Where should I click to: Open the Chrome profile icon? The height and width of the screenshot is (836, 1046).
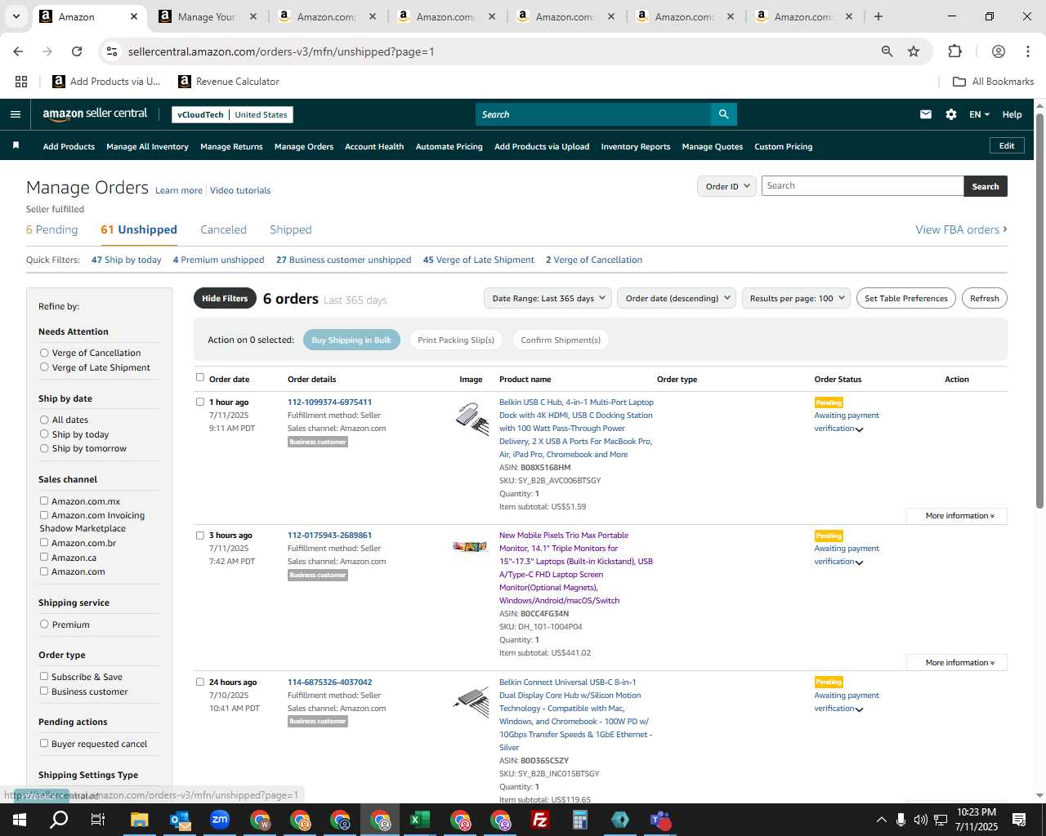click(998, 51)
